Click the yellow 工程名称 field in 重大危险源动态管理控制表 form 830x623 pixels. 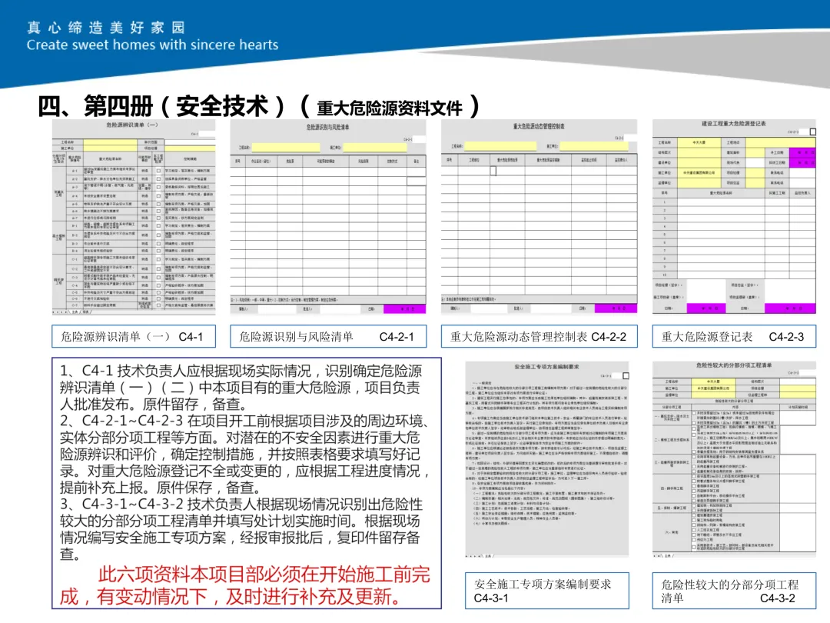click(x=500, y=146)
